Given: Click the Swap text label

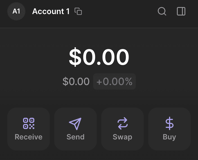Looking at the screenshot, I should [122, 137].
